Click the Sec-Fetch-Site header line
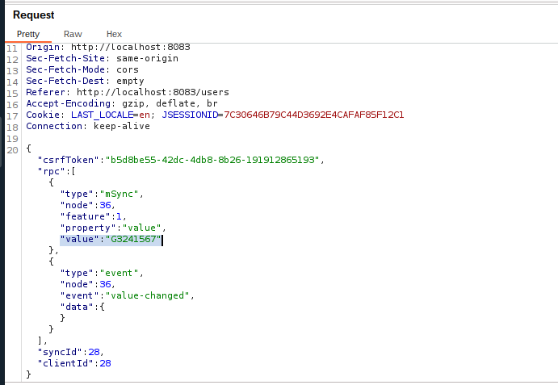Viewport: 558px width, 385px height. coord(102,59)
